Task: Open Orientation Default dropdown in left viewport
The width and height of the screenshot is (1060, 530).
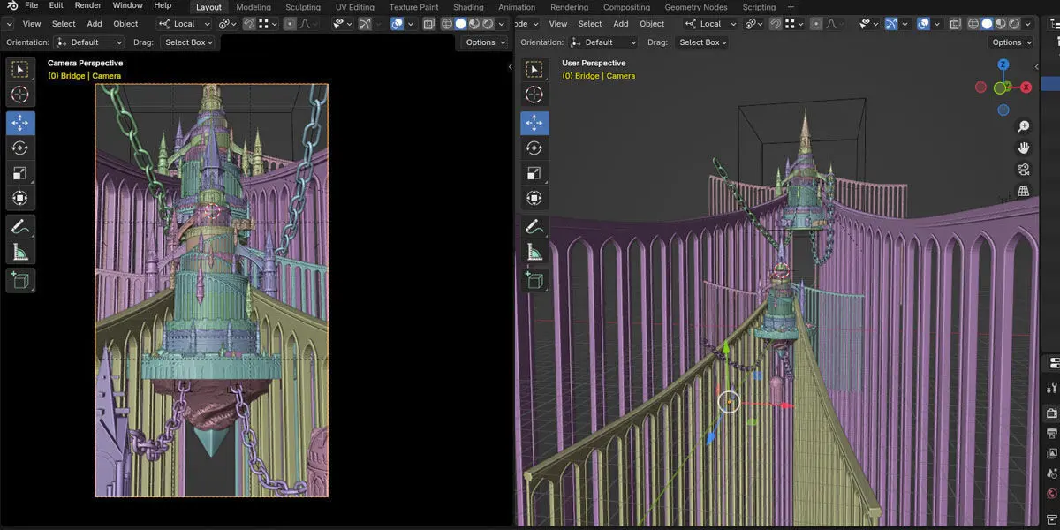Action: [x=89, y=42]
